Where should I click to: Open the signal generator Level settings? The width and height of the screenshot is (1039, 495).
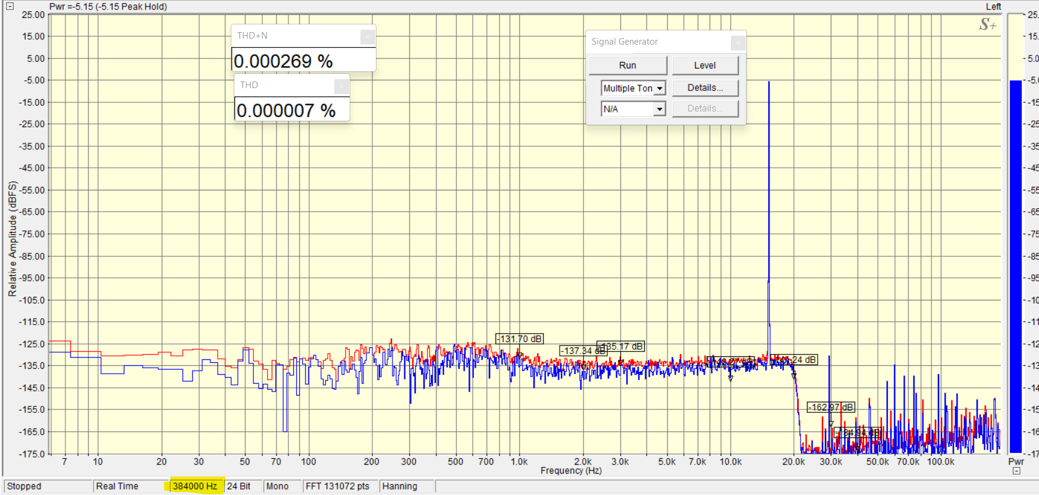click(705, 65)
